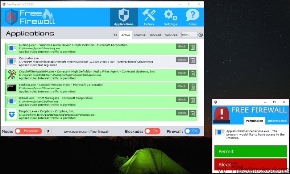Image resolution: width=290 pixels, height=174 pixels.
Task: Click the AppleMobileDeviceService.exe icon in popup
Action: point(220,132)
